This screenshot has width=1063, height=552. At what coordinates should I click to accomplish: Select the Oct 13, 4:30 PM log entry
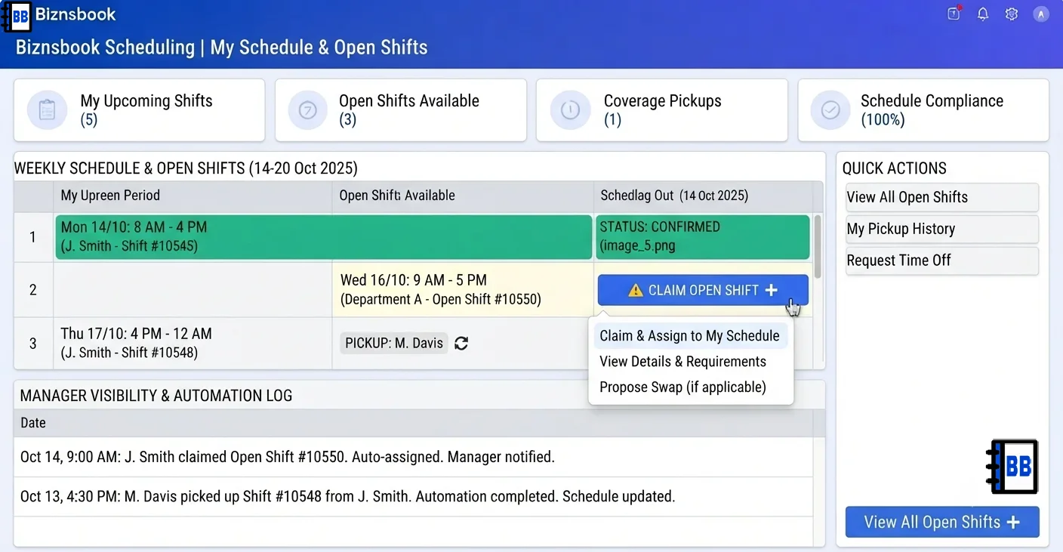click(x=413, y=497)
